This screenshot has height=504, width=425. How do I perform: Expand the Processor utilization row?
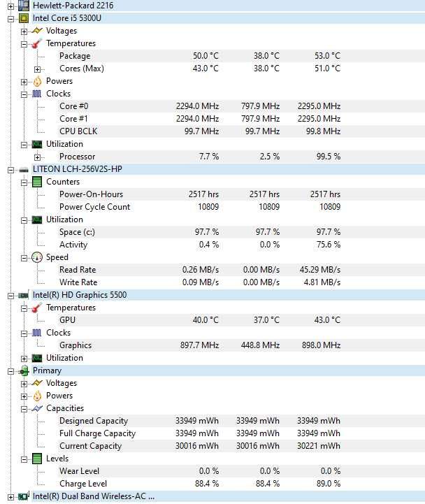37,157
